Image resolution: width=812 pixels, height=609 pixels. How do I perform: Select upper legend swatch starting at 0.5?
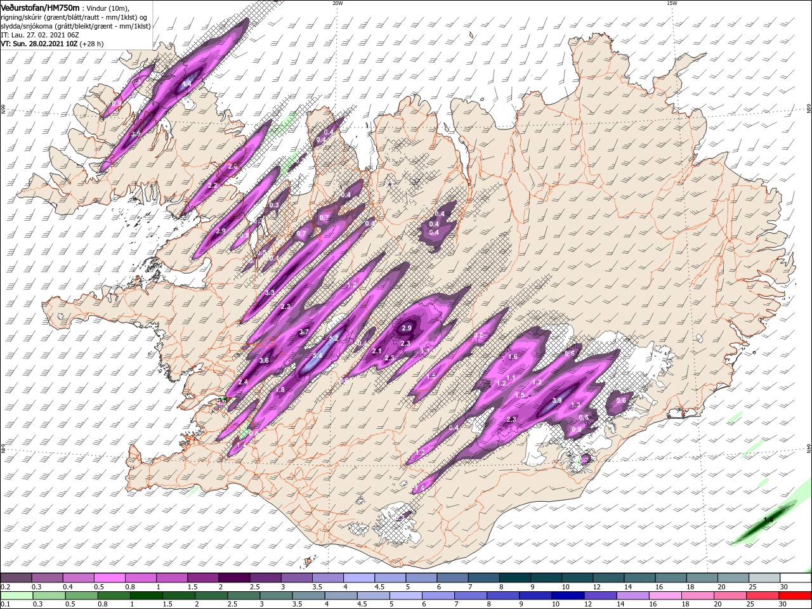[110, 578]
